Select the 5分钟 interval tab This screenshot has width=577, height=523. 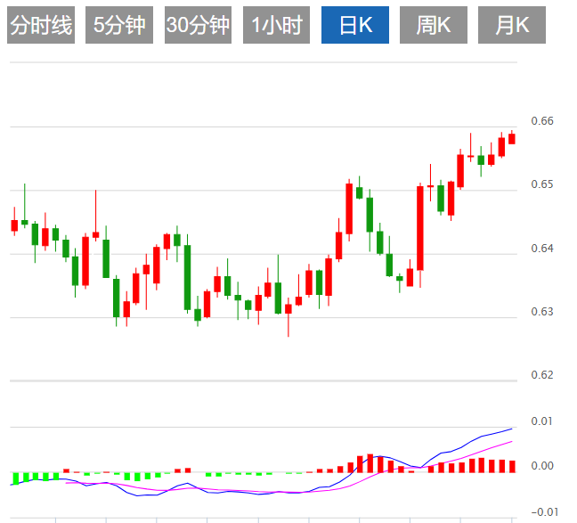[x=119, y=25]
